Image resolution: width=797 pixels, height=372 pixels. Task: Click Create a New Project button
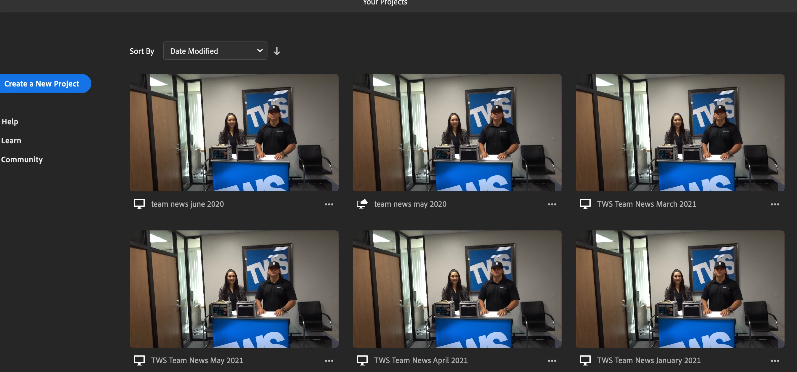[x=42, y=84]
